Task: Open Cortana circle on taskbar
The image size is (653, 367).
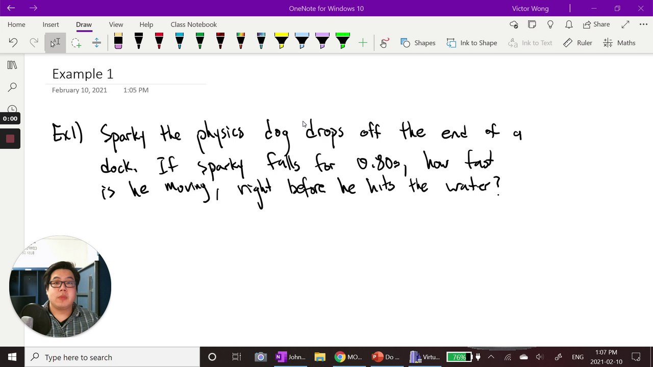Action: point(212,357)
